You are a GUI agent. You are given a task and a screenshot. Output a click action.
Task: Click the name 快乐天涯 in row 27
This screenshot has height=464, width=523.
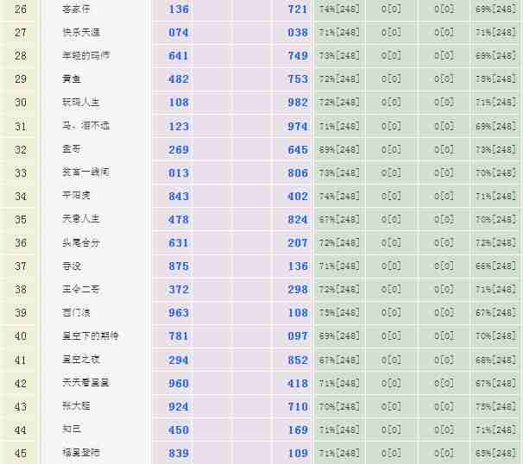(80, 32)
